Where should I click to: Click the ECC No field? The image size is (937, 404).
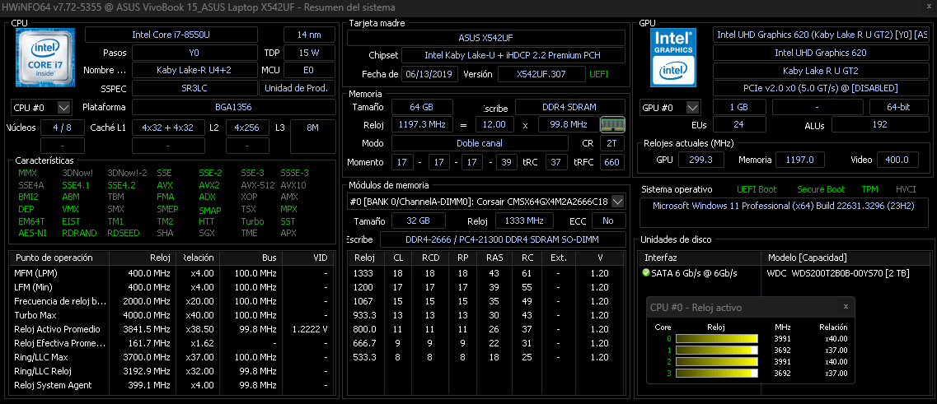608,221
